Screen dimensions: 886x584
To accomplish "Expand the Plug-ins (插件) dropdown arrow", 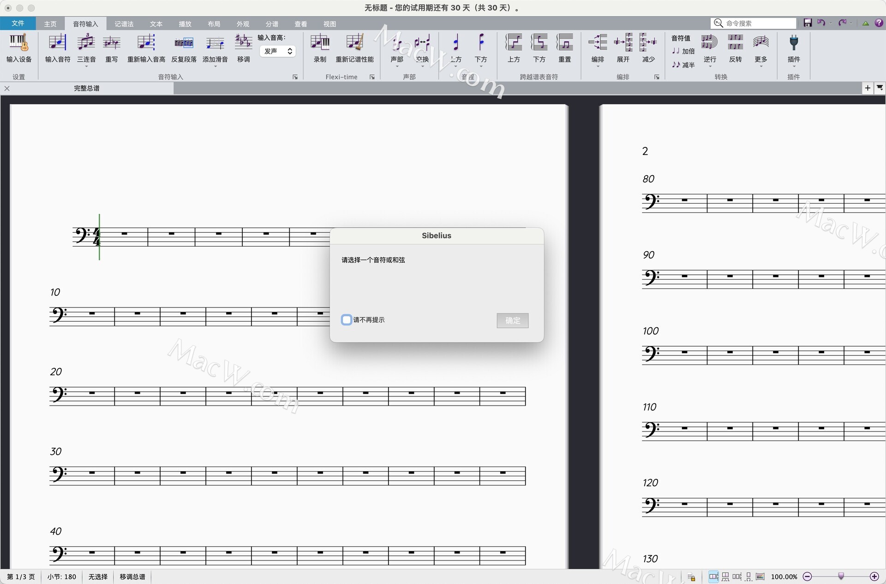I will [x=794, y=66].
